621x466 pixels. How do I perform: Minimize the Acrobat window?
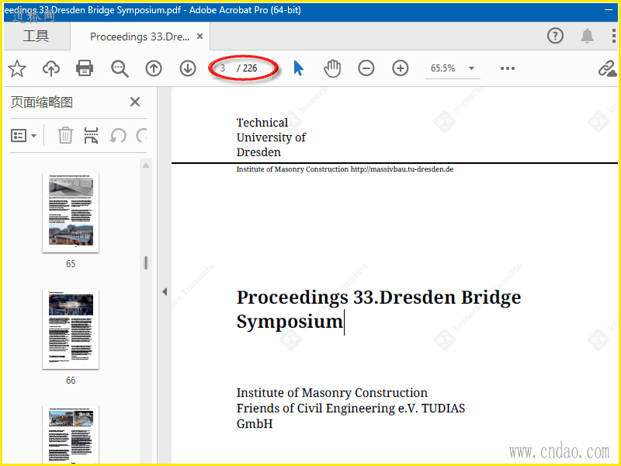click(x=609, y=10)
